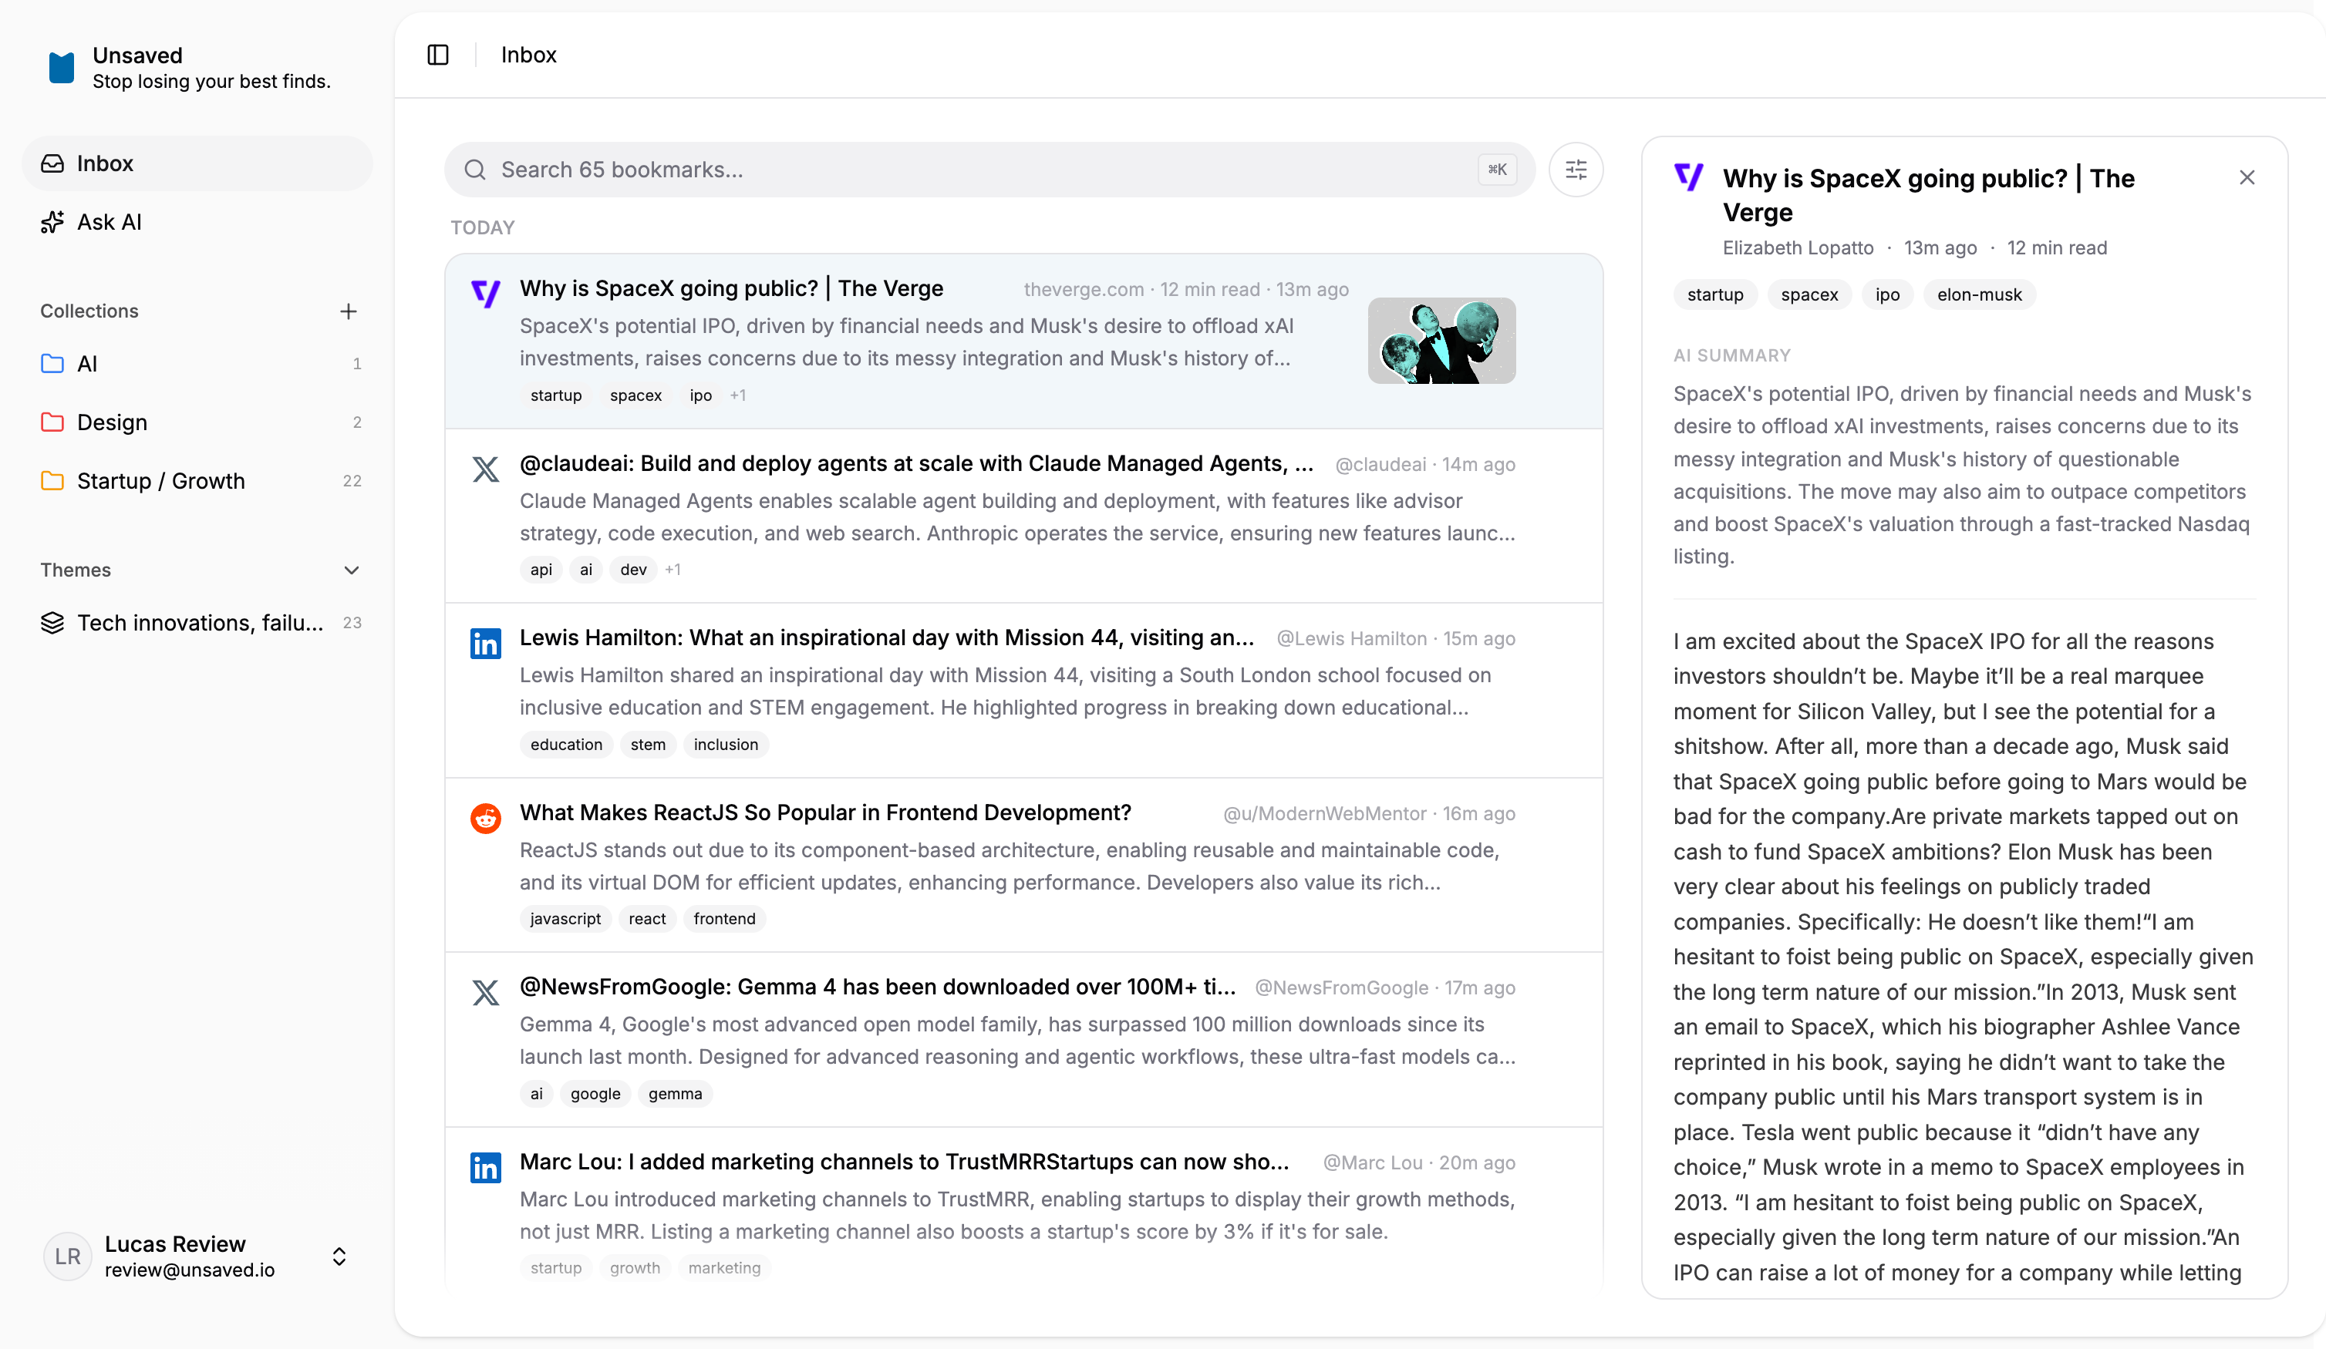Click X logo on NewsFromGoogle bookmark
This screenshot has height=1349, width=2326.
486,993
